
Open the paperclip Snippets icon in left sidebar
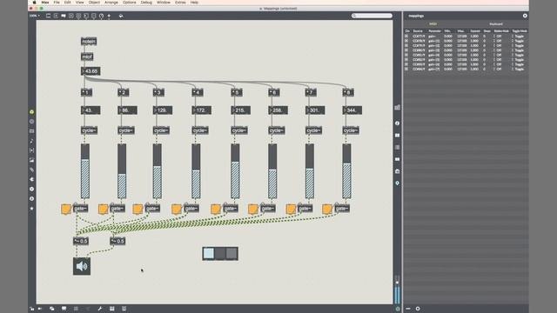coord(31,170)
